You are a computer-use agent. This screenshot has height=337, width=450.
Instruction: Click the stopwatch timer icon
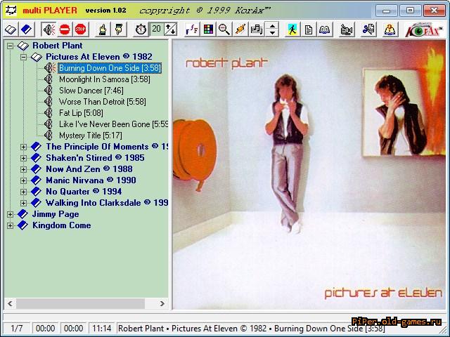(x=141, y=29)
